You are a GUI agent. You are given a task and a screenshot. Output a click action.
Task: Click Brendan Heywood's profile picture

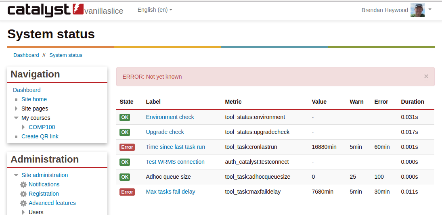click(417, 10)
